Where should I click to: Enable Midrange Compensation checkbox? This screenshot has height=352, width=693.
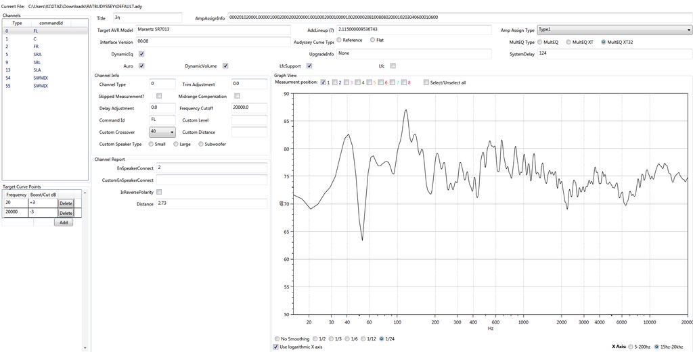click(238, 96)
